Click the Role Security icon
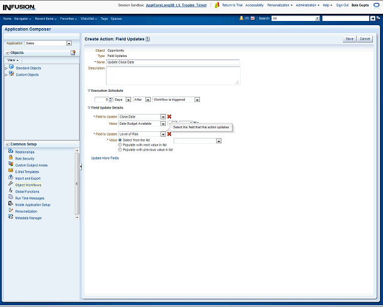383x307 pixels. [x=11, y=158]
